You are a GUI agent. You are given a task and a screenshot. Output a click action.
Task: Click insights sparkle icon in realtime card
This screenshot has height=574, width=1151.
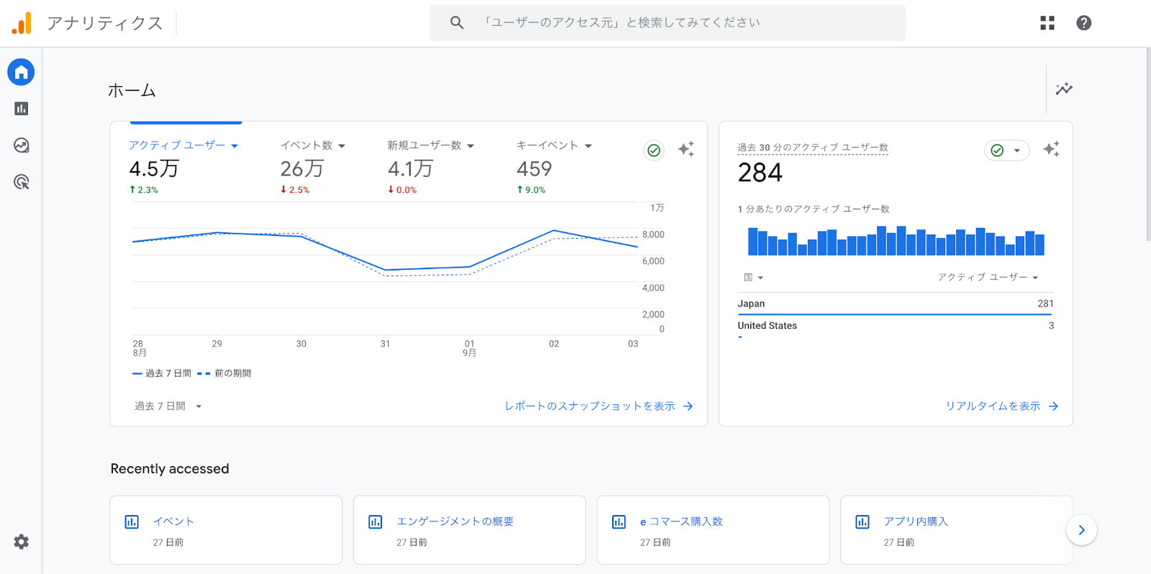coord(1052,149)
